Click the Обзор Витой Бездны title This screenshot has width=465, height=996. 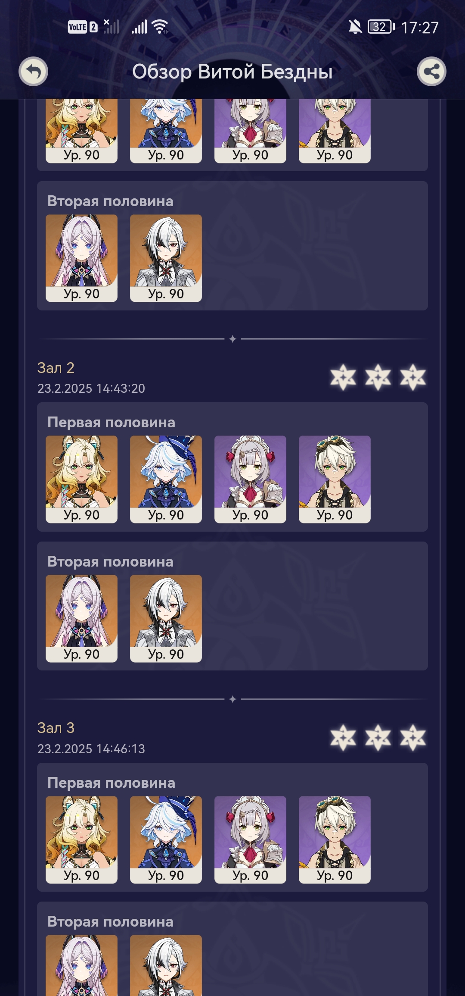pyautogui.click(x=232, y=72)
